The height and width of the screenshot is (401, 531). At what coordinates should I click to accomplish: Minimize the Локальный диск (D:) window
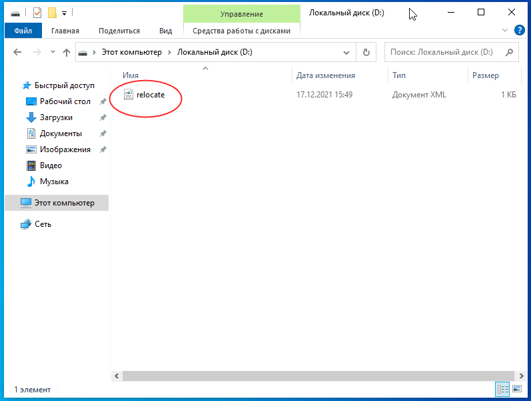click(x=451, y=13)
